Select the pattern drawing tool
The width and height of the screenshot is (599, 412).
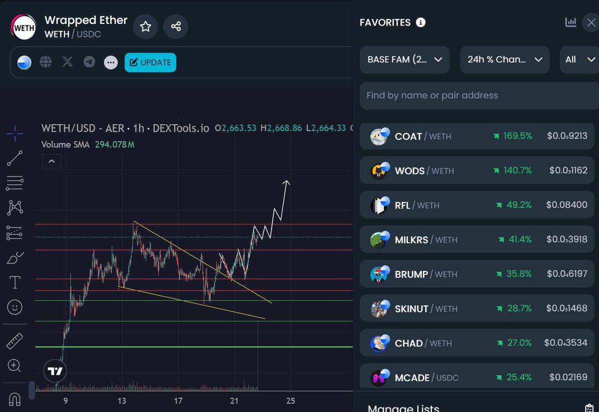pyautogui.click(x=15, y=207)
